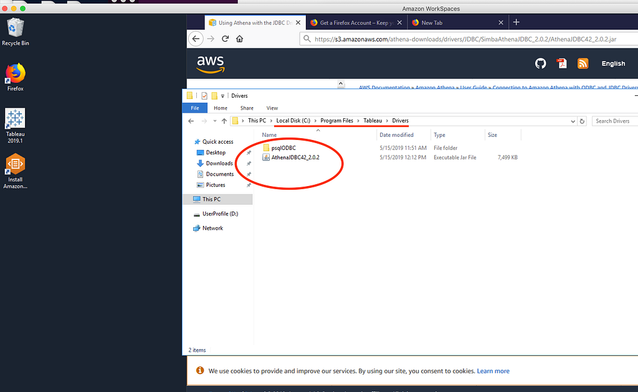Viewport: 638px width, 392px height.
Task: Click Explorer forward navigation arrow
Action: [204, 121]
